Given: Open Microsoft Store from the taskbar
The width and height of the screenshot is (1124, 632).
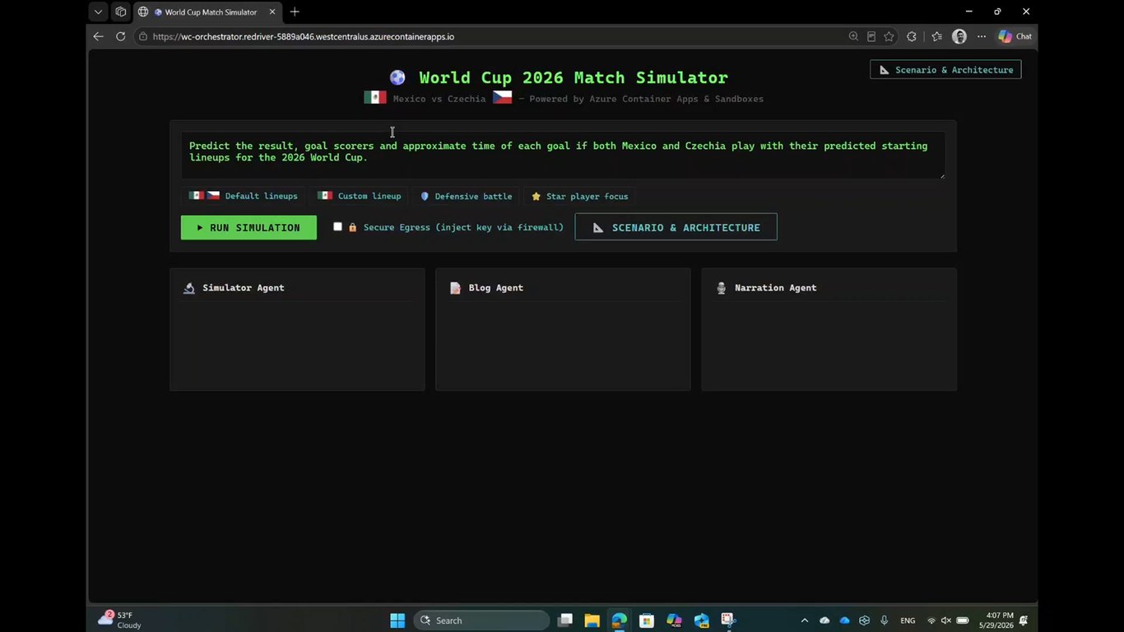Looking at the screenshot, I should (647, 620).
